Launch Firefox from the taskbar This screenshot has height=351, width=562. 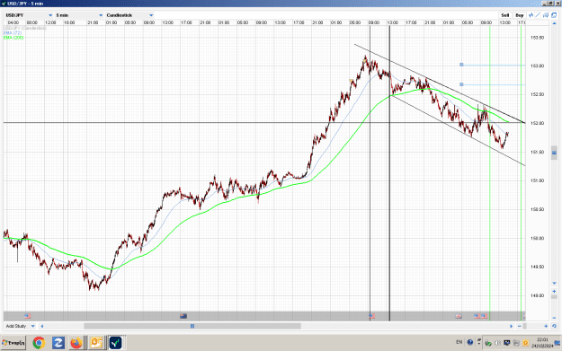tap(76, 343)
